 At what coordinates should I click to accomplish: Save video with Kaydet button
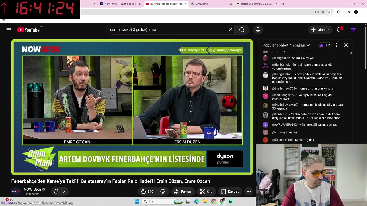point(230,191)
